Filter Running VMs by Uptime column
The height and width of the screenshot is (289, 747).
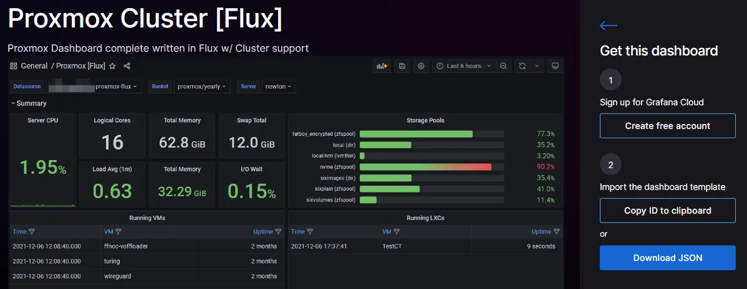point(277,232)
